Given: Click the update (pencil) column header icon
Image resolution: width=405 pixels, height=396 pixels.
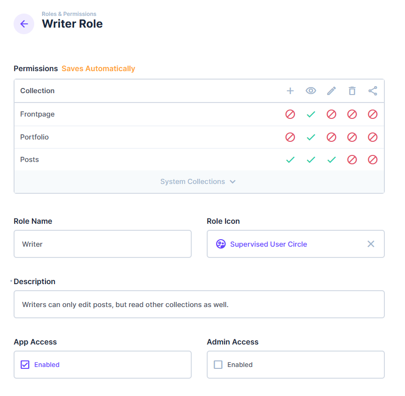Looking at the screenshot, I should (331, 91).
